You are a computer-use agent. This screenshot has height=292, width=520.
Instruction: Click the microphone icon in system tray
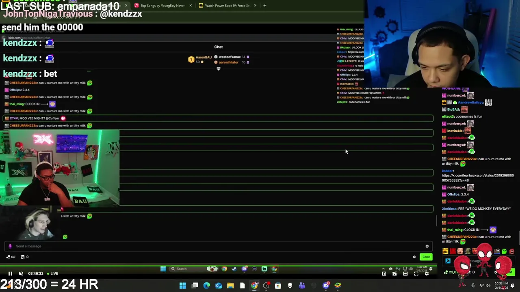(473, 286)
